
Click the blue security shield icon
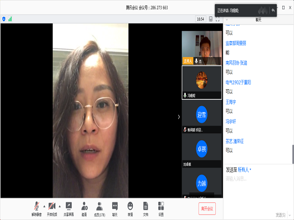click(4, 19)
